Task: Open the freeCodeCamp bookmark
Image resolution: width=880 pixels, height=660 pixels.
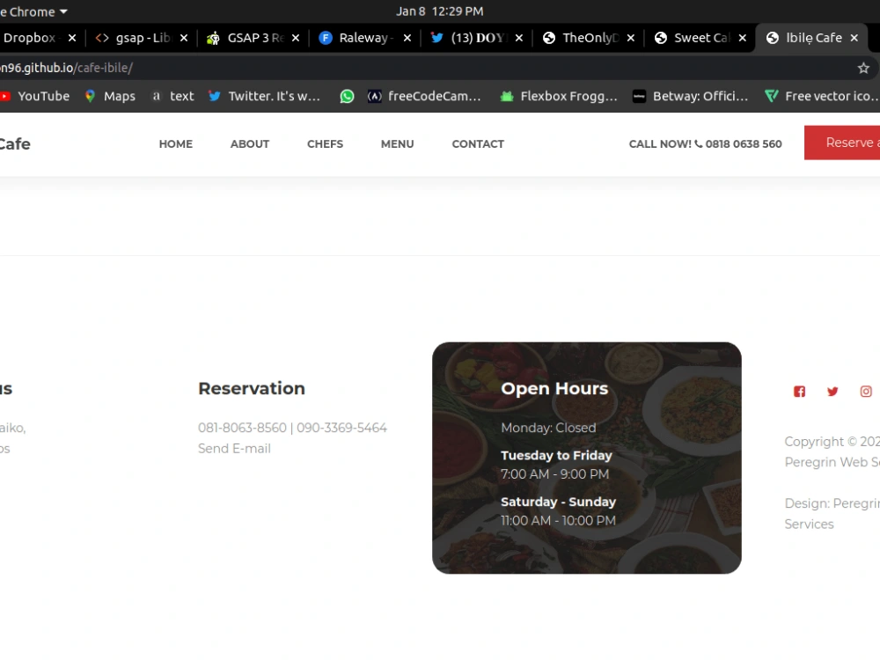Action: (x=424, y=96)
